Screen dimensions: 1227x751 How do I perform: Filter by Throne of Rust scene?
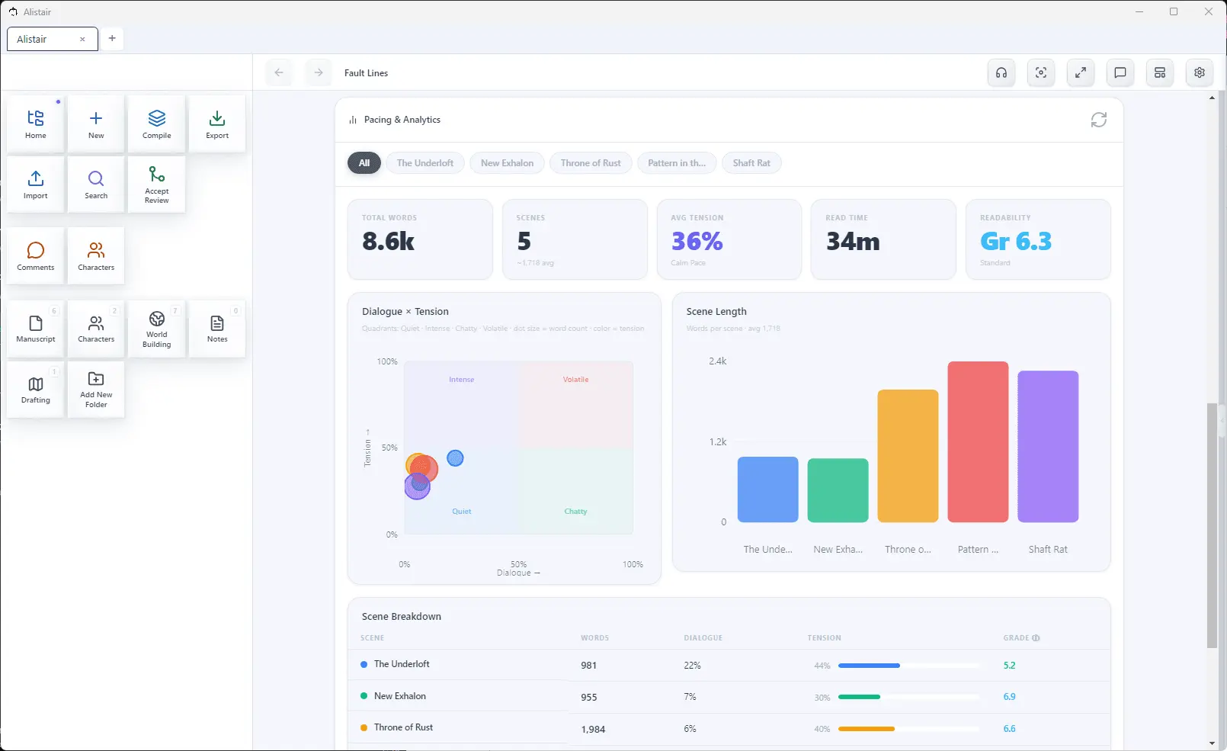(591, 163)
